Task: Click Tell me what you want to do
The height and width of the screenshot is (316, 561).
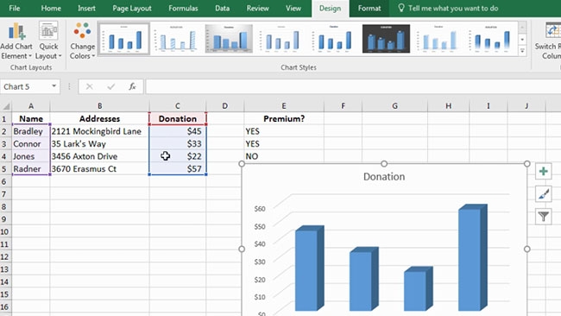Action: tap(453, 9)
